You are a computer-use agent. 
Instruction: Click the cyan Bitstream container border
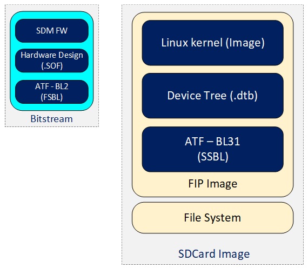click(x=12, y=61)
